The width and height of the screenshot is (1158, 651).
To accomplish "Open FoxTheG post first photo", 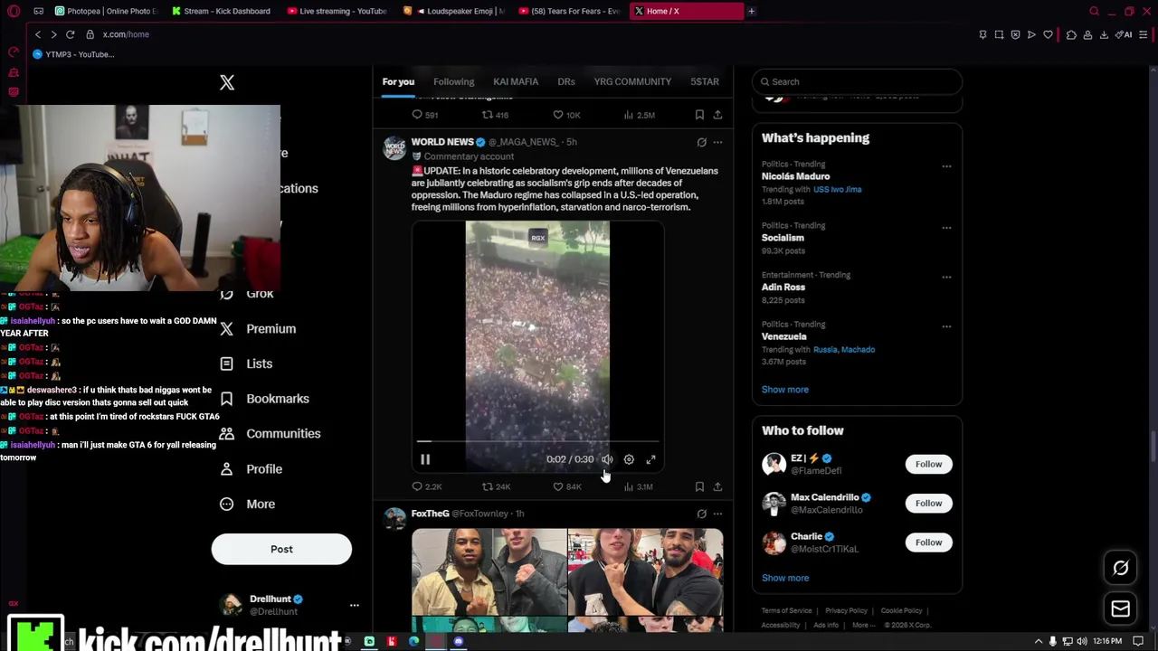I will click(x=489, y=571).
